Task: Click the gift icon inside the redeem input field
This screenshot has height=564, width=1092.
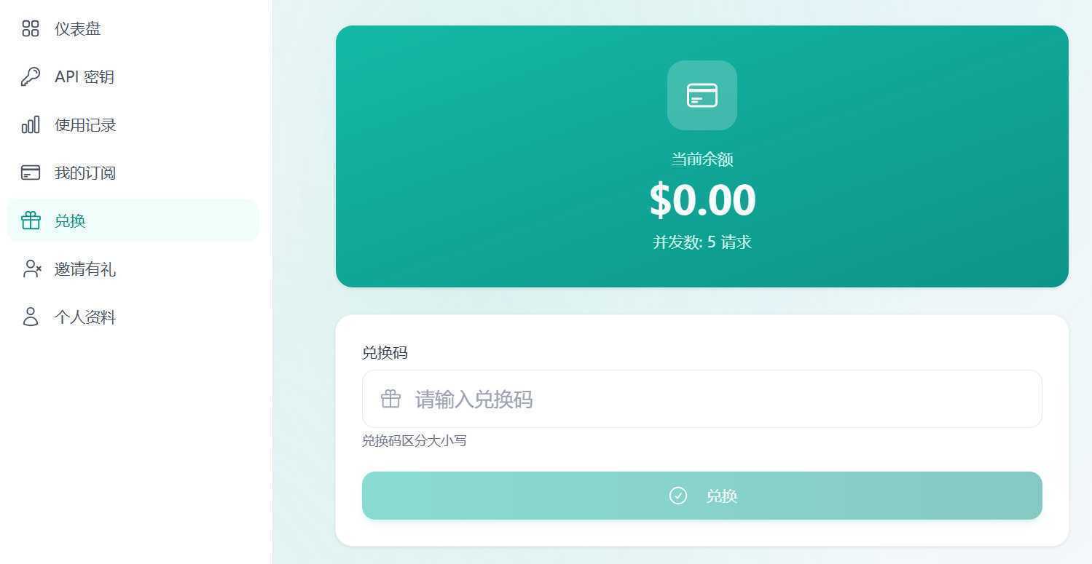Action: tap(390, 399)
